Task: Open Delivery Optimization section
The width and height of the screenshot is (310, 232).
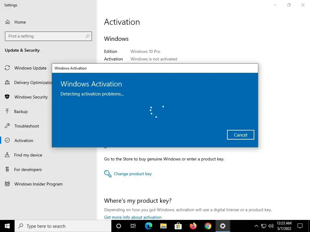Action: 33,82
